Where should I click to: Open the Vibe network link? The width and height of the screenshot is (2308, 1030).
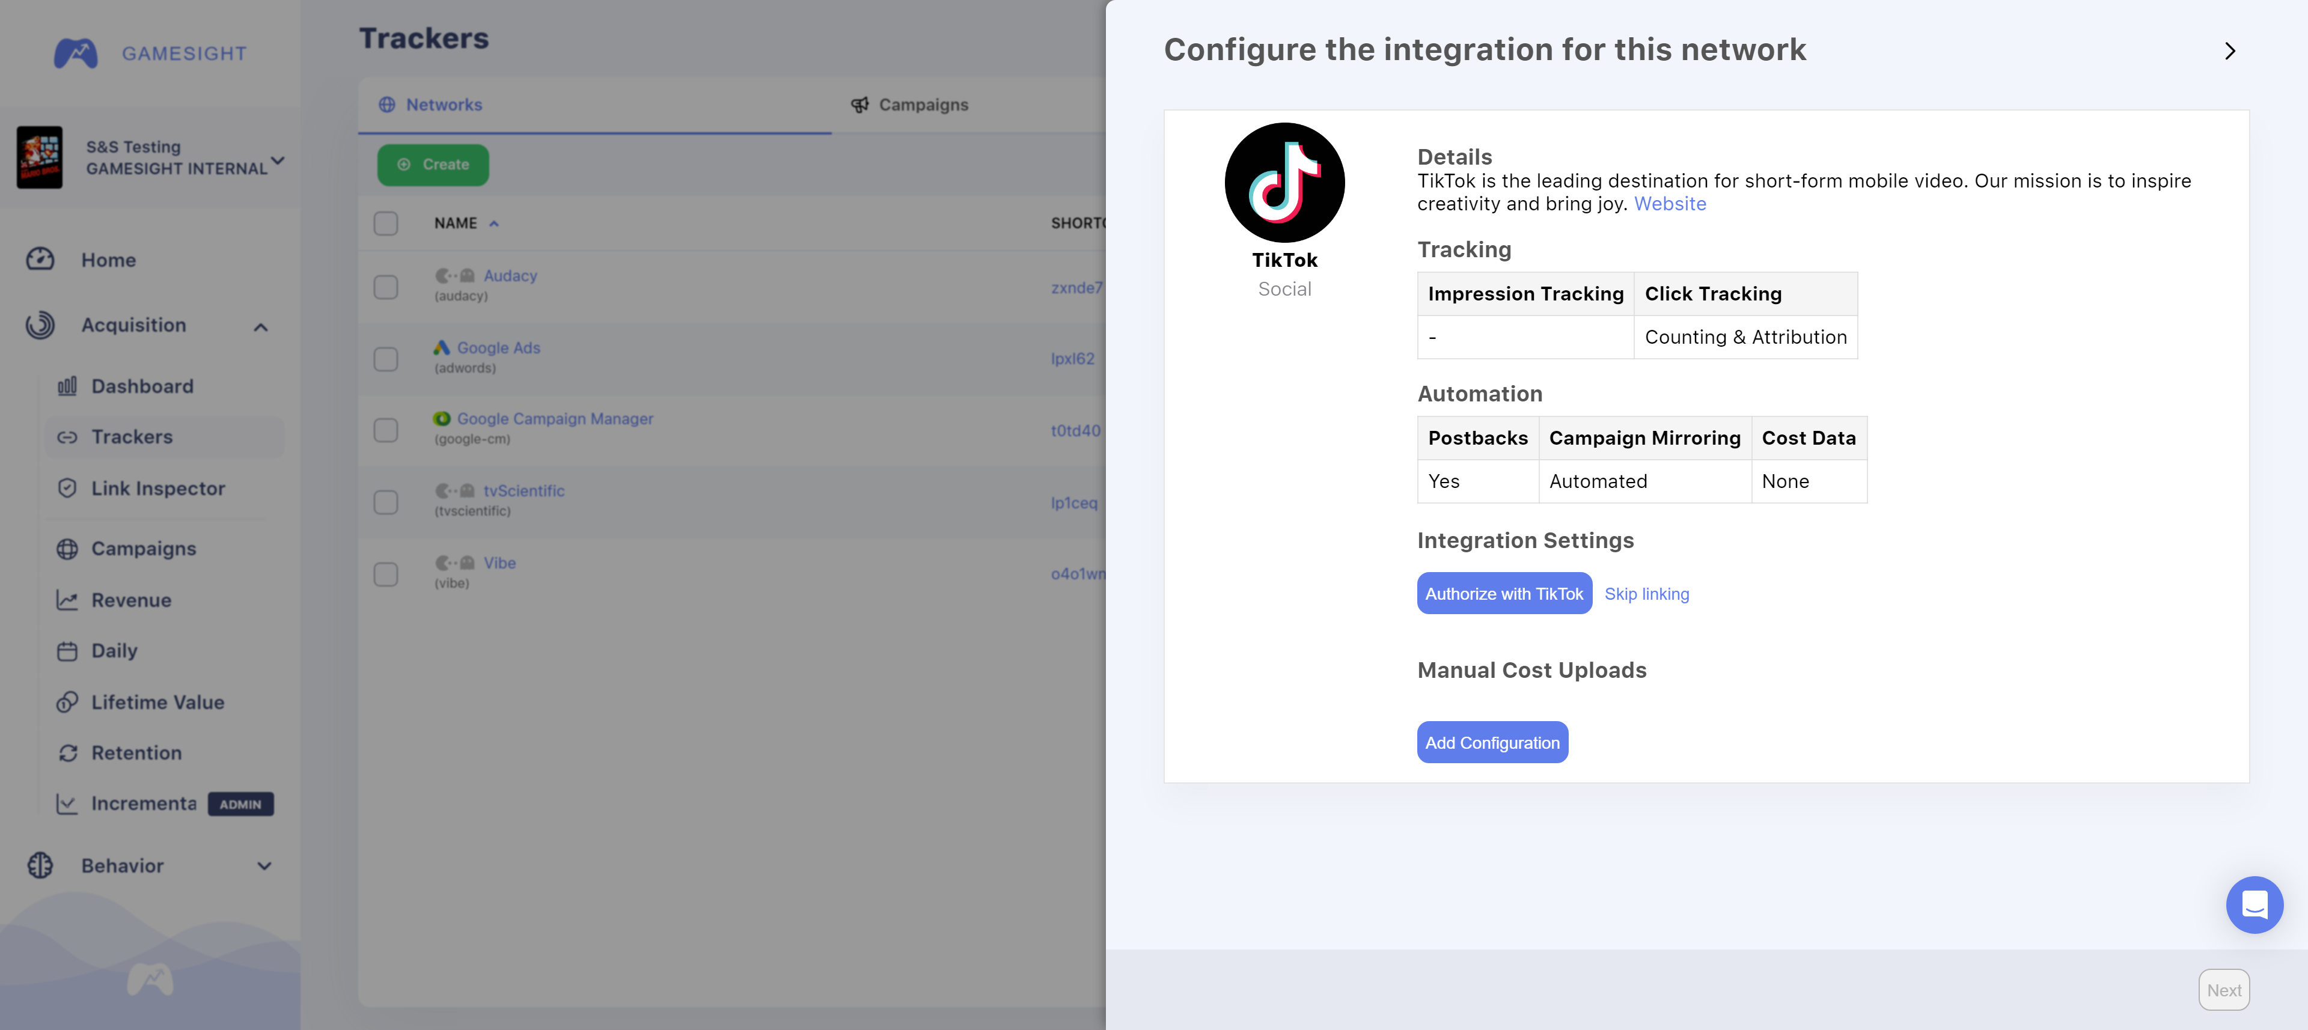click(499, 563)
